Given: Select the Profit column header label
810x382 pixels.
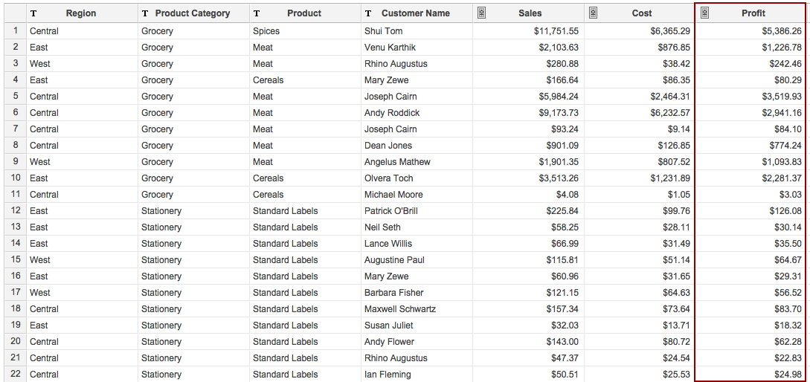Looking at the screenshot, I should click(753, 13).
